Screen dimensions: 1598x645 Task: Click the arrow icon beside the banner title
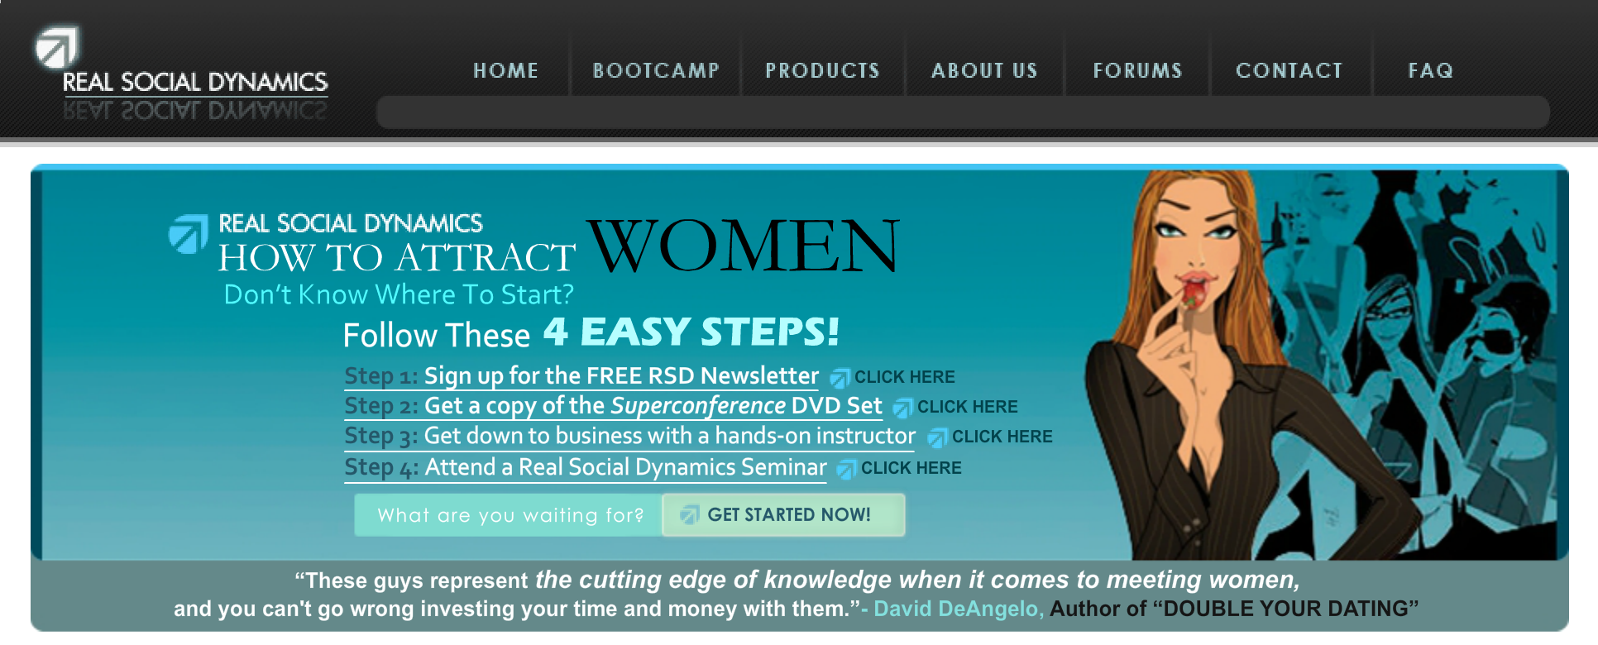tap(188, 234)
